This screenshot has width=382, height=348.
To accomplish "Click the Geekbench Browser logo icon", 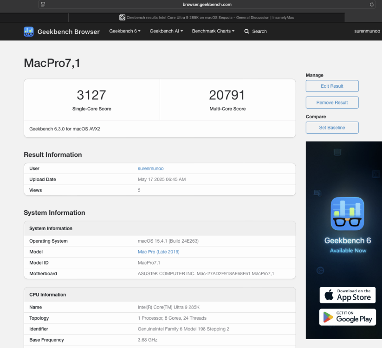I will coord(29,32).
